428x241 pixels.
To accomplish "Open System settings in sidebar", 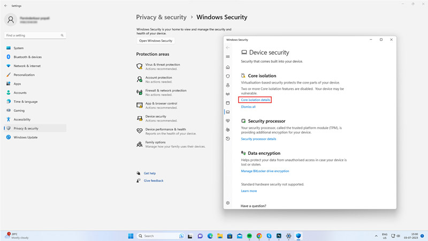I will pyautogui.click(x=35, y=48).
